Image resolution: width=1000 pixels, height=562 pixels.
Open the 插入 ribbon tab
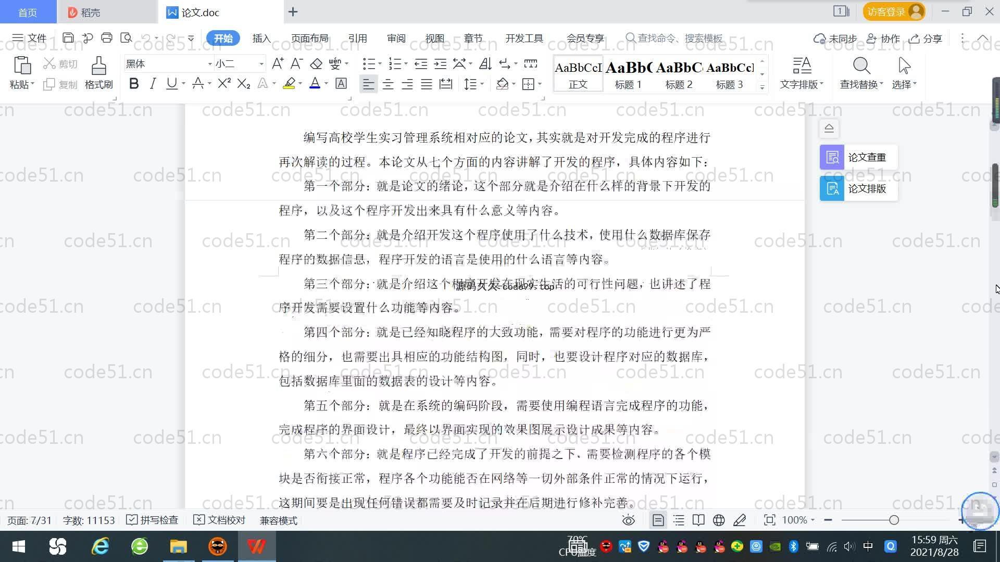[x=261, y=39]
